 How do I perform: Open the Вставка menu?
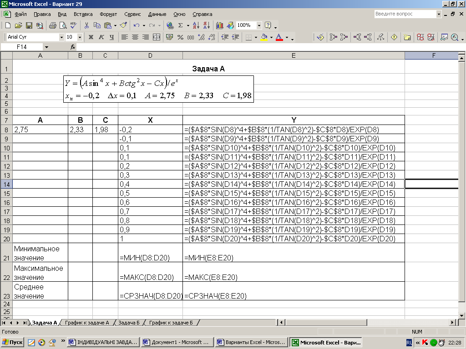(x=83, y=14)
